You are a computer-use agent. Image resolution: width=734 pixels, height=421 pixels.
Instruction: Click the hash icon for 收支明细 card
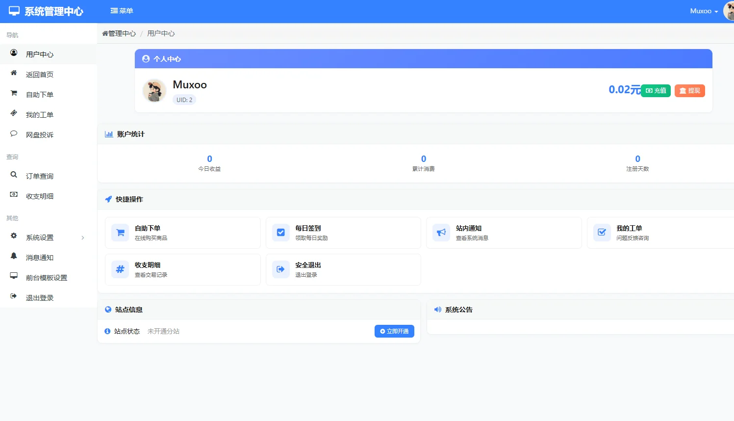pos(120,269)
